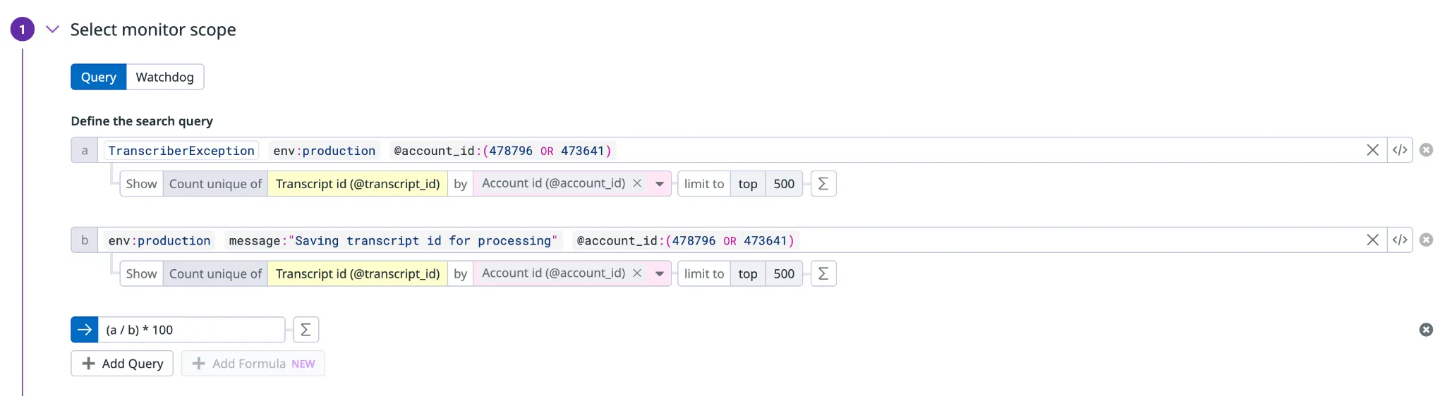1445x396 pixels.
Task: Click the Add Query button
Action: (122, 364)
